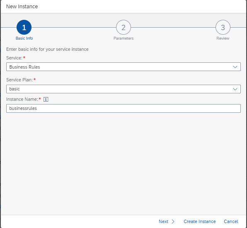
Task: Click the New Instance dialog title
Action: pos(22,7)
